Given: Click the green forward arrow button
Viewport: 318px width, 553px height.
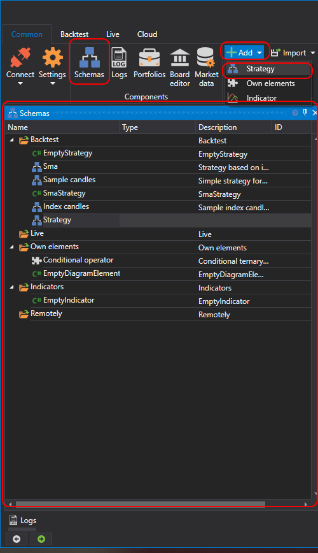Looking at the screenshot, I should point(41,539).
